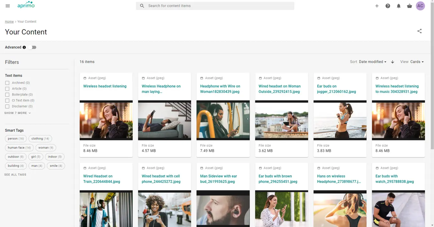Open the AC account avatar
Screen dimensions: 434x227
click(x=420, y=6)
